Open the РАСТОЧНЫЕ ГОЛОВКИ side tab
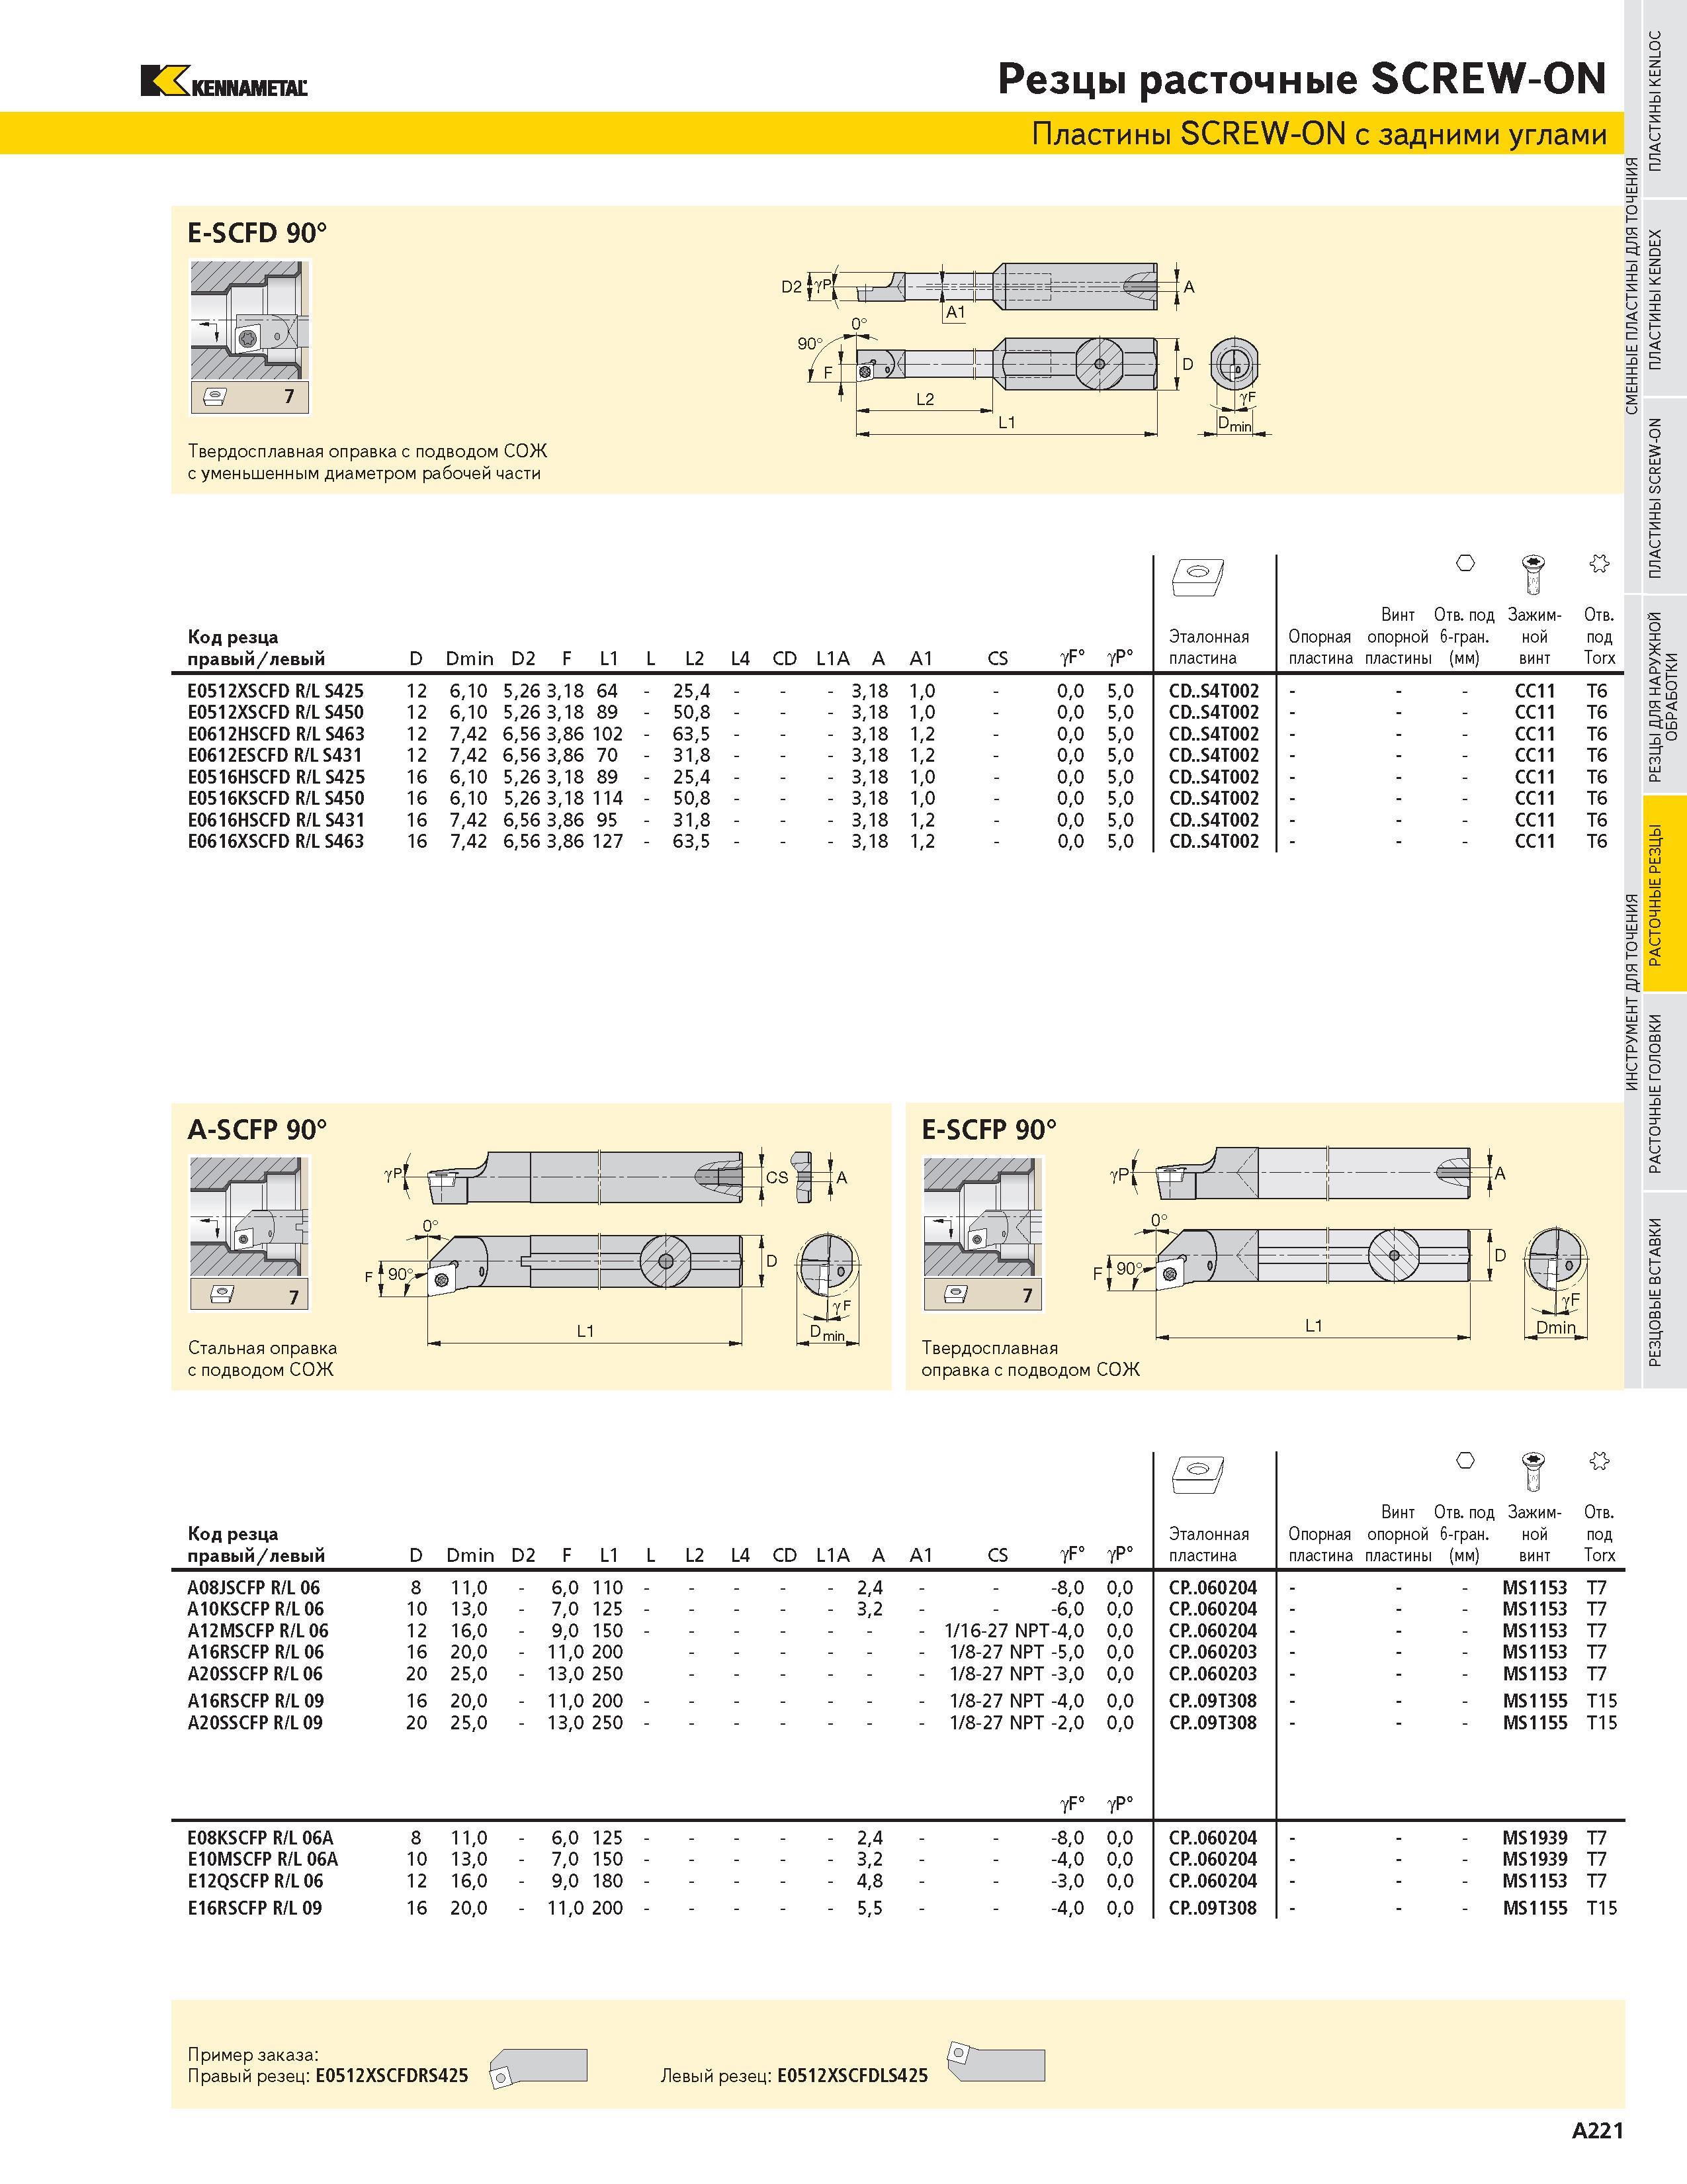Viewport: 1687px width, 2184px height. (x=1665, y=1092)
